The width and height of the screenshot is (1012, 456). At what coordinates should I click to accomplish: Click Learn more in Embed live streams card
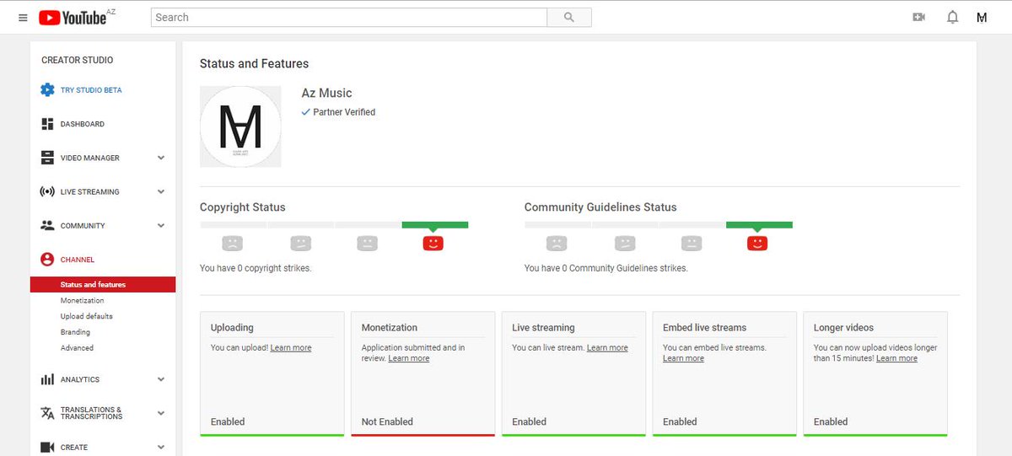(683, 358)
